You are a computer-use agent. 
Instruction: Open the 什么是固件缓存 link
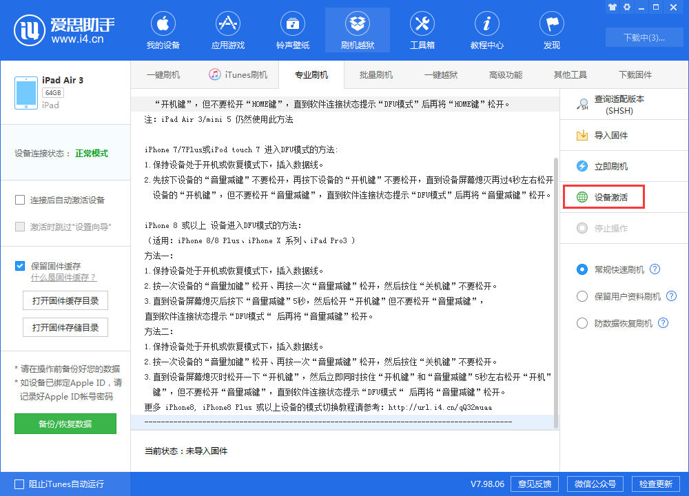click(63, 277)
